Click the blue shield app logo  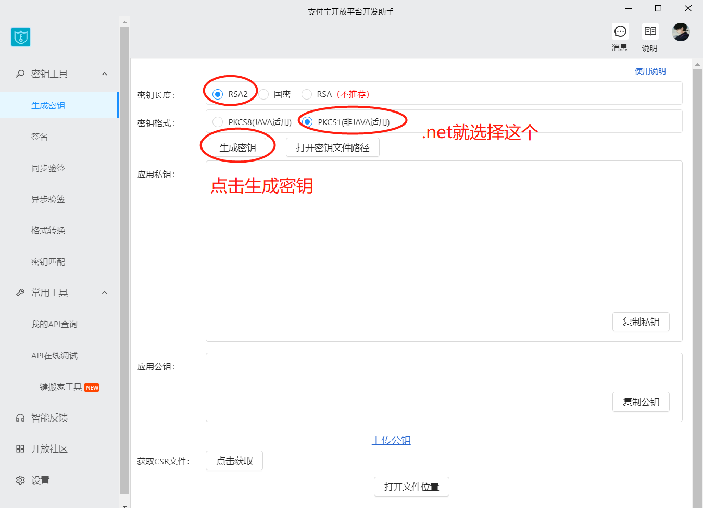pos(21,37)
